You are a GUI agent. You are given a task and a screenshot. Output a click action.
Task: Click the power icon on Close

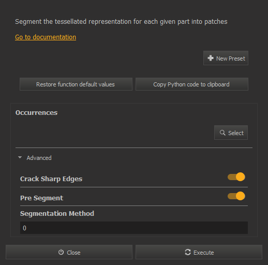click(61, 252)
